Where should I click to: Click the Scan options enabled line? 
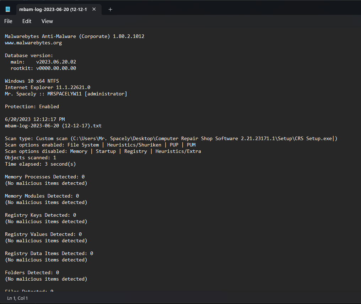[x=101, y=145]
